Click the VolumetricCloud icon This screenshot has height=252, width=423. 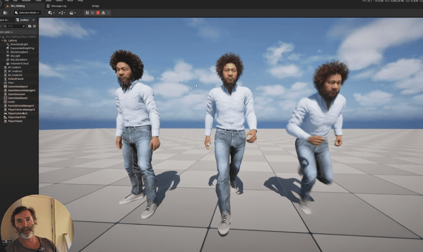pos(8,63)
